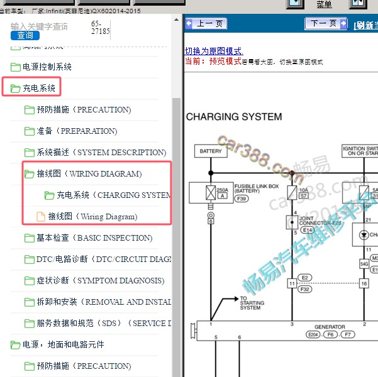Screen dimensions: 378x377
Task: Click the blue 查询 search button
Action: pyautogui.click(x=25, y=35)
